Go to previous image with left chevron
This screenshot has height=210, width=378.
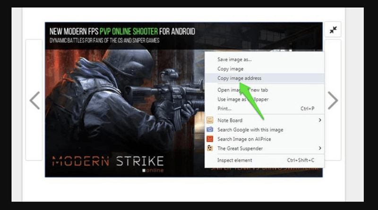click(34, 100)
